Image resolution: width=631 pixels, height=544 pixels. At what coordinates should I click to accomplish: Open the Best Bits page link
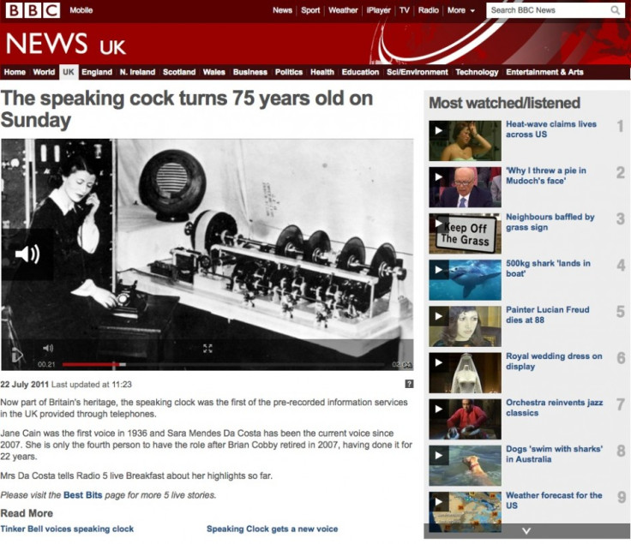pyautogui.click(x=83, y=495)
